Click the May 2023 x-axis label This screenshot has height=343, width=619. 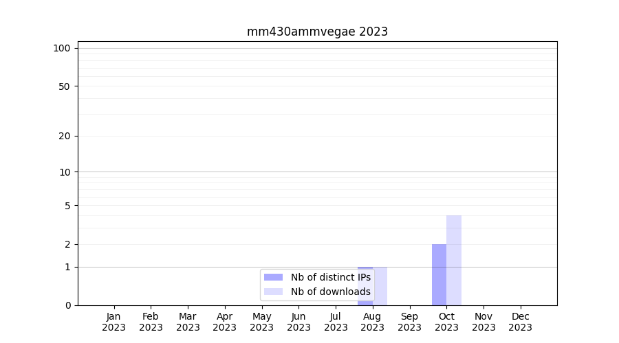(261, 322)
